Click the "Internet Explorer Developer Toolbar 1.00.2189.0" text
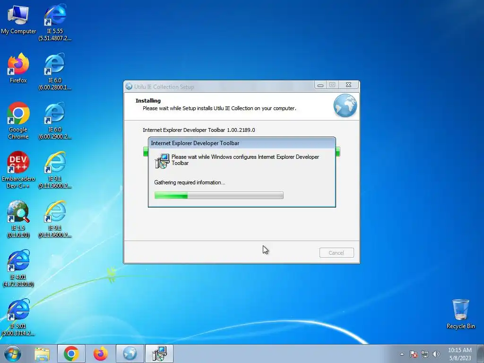 click(x=199, y=130)
